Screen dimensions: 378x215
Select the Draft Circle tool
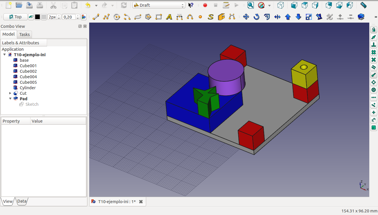point(117,17)
